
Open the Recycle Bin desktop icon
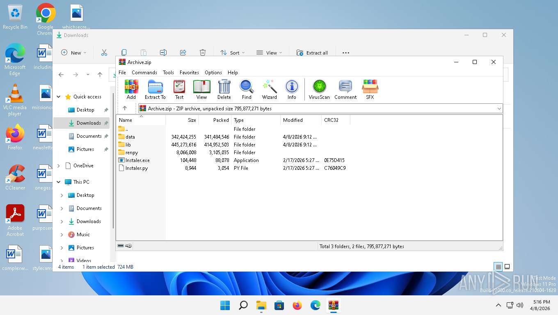coord(15,17)
